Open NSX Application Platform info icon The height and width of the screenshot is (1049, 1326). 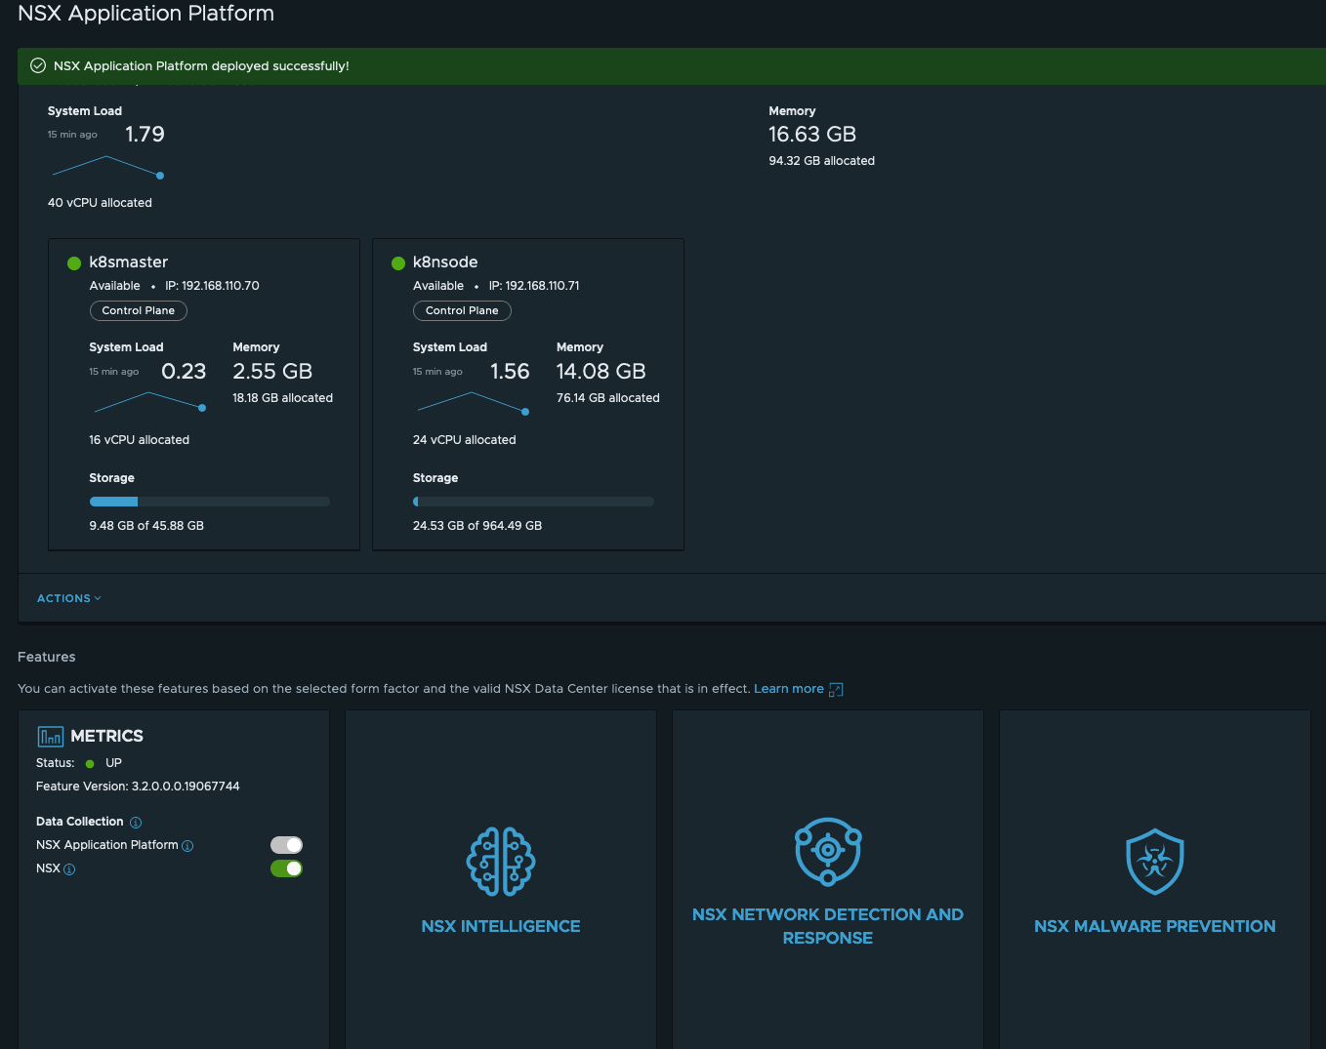pos(187,846)
